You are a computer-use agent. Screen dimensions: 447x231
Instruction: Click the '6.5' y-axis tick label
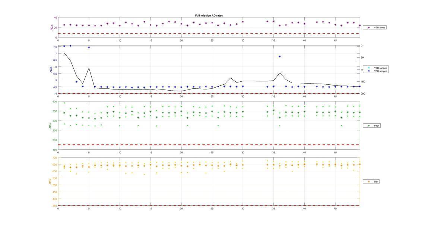tap(55, 60)
